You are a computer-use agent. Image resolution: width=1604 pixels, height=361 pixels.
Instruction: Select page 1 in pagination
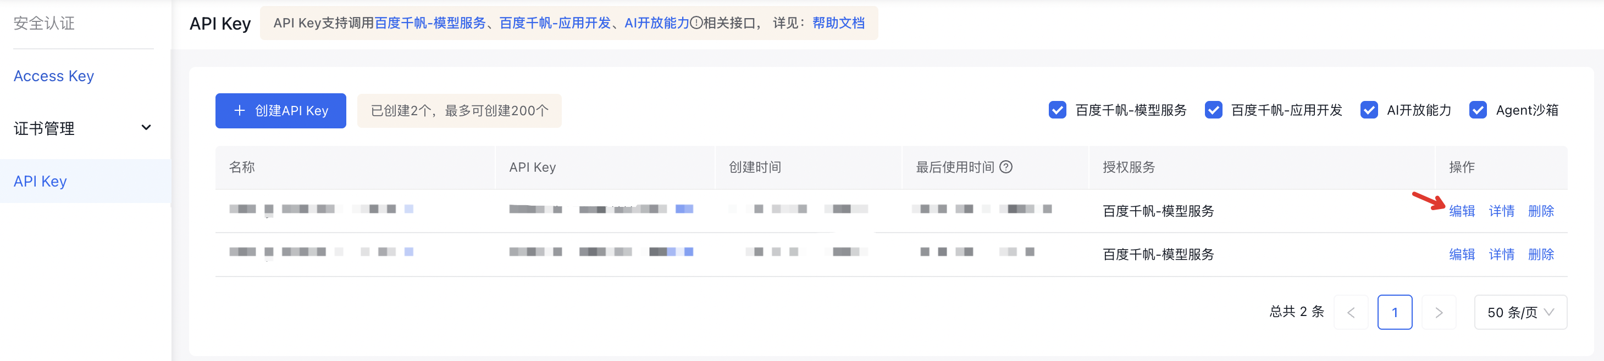pos(1394,312)
